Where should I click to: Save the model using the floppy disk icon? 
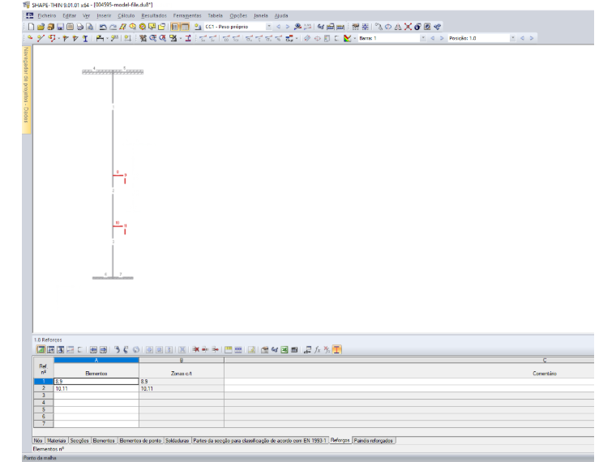[x=60, y=27]
